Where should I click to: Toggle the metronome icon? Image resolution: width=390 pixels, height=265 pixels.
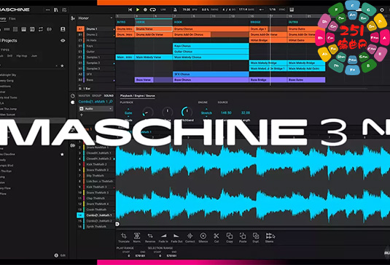point(175,9)
